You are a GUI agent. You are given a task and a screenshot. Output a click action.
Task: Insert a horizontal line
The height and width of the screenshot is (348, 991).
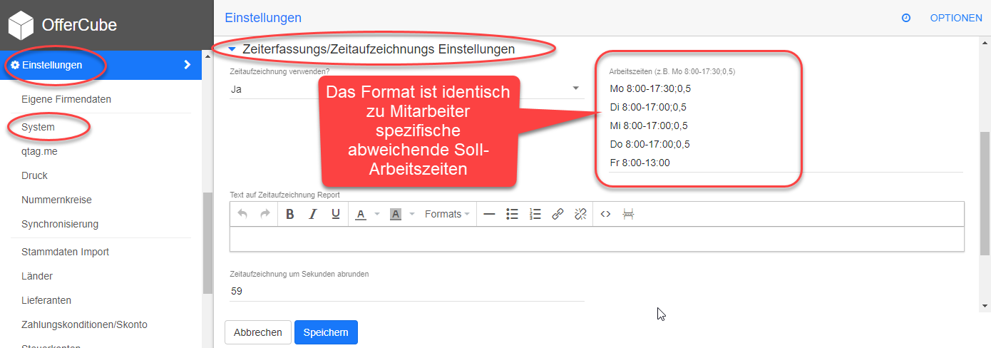(489, 214)
